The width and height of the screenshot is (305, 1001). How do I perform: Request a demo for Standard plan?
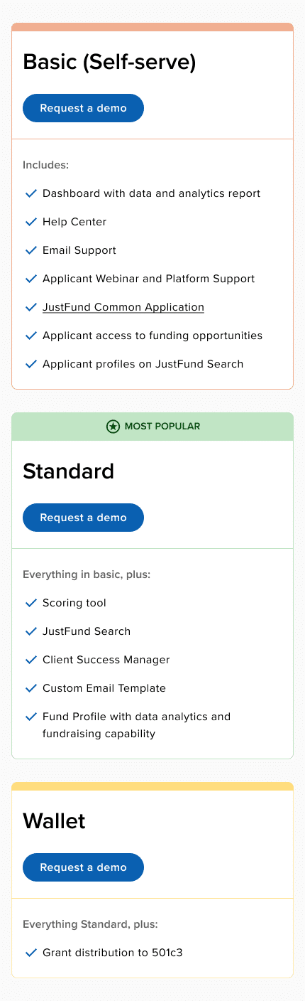tap(84, 518)
